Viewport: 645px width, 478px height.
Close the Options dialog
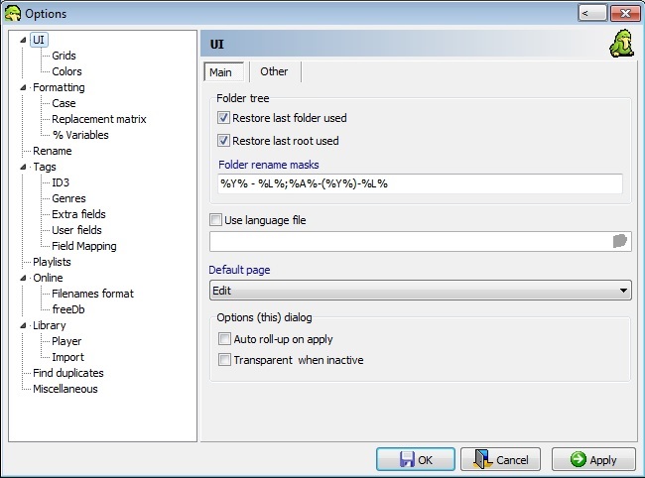(x=625, y=13)
